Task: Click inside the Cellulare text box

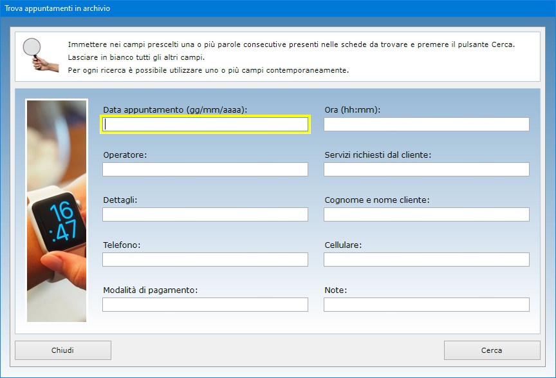Action: point(426,260)
